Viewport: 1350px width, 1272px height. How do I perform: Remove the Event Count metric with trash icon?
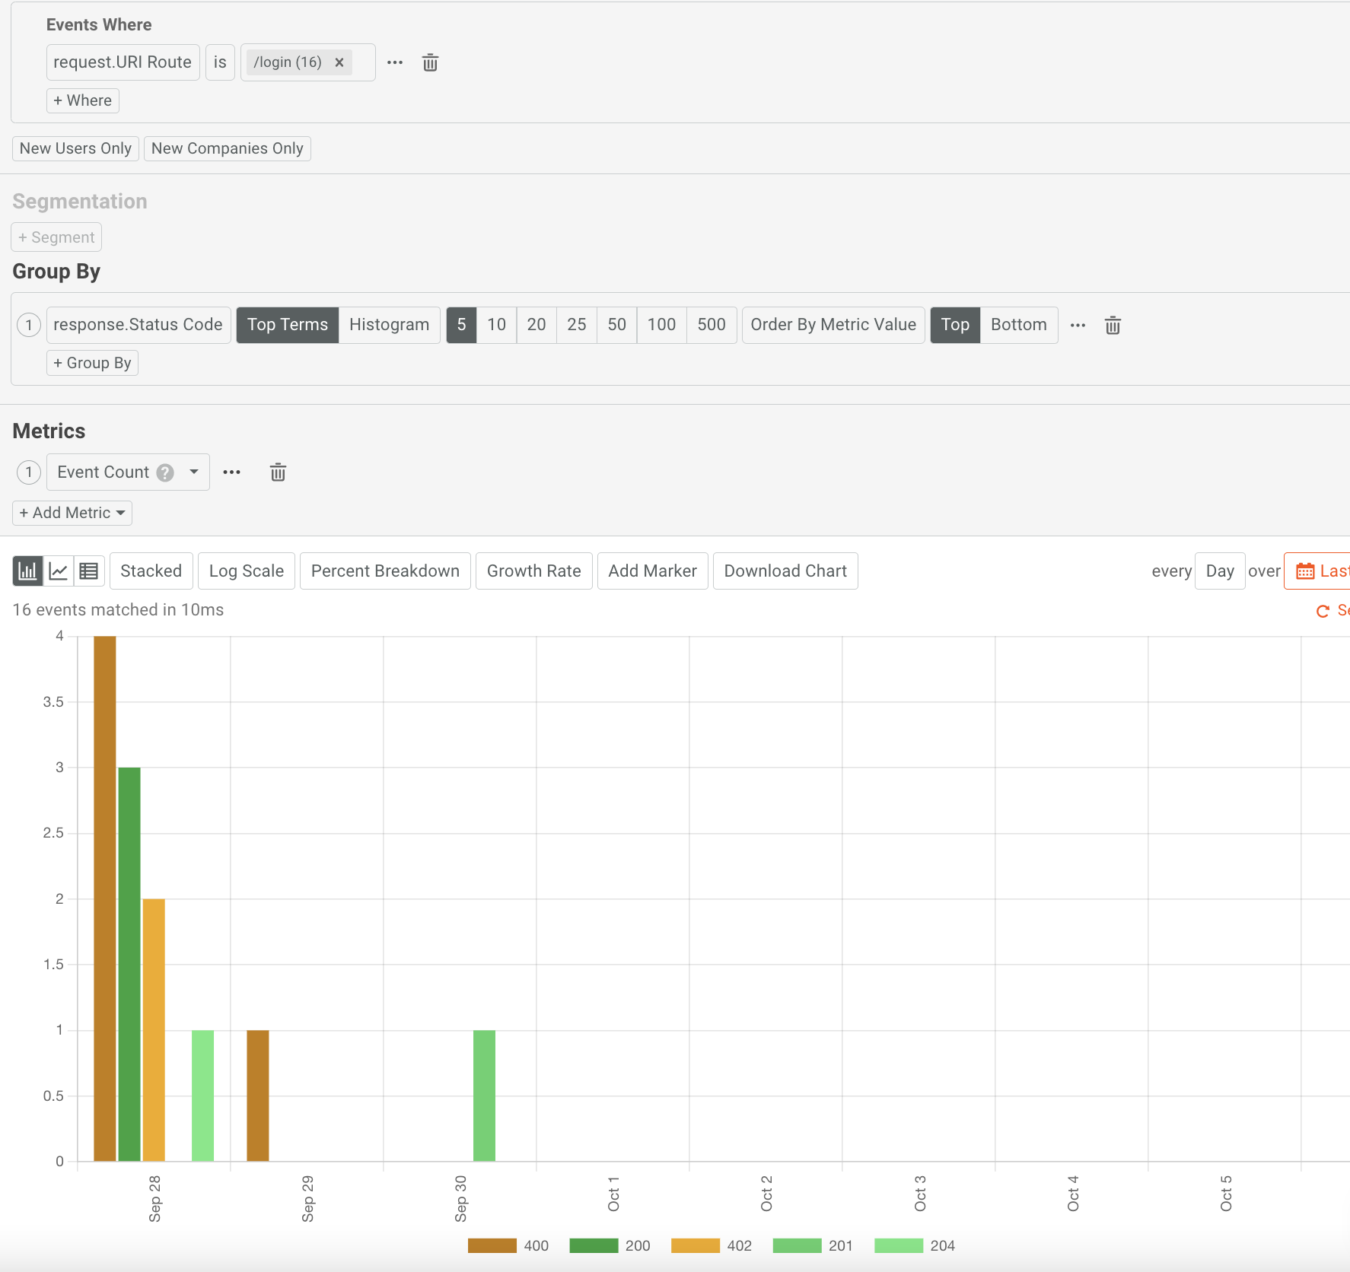[x=278, y=472]
